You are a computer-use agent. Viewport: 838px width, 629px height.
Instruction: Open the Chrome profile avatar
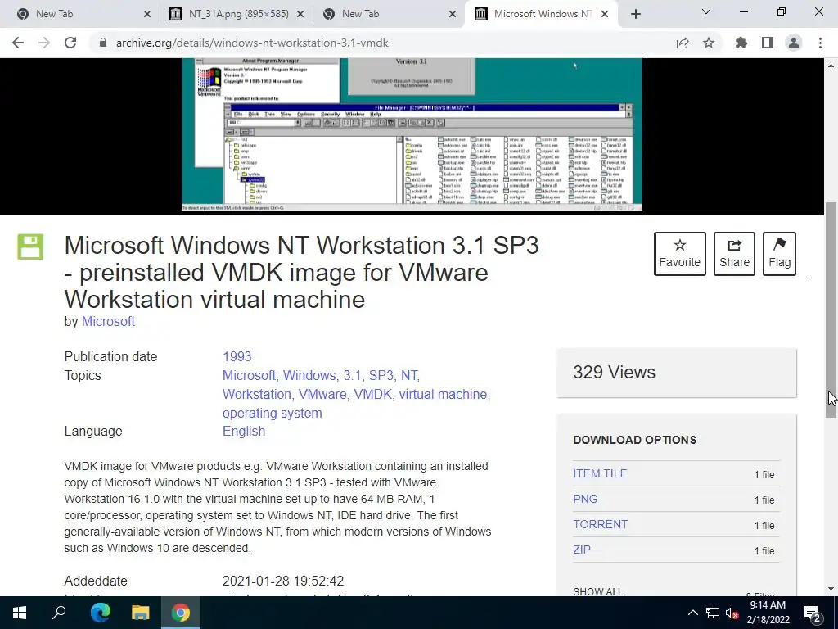(794, 43)
